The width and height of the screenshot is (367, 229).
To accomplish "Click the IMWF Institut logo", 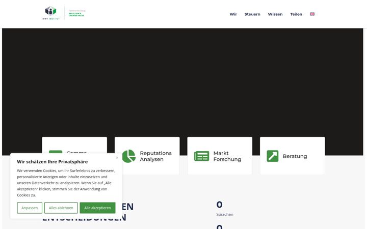I will (x=50, y=13).
